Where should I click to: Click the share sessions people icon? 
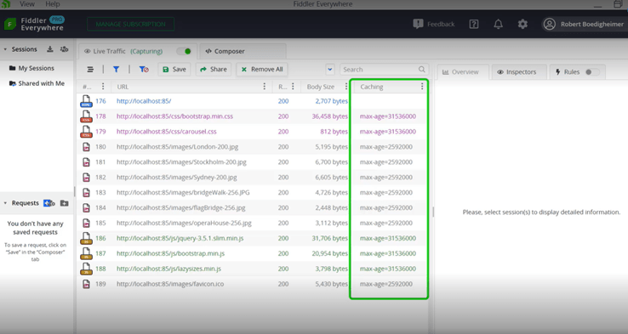click(64, 49)
